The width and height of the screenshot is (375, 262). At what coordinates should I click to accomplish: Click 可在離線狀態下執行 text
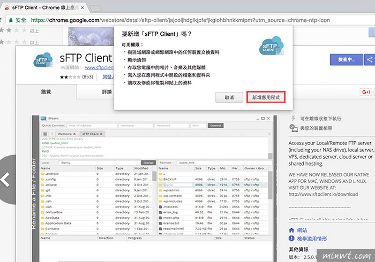(321, 119)
